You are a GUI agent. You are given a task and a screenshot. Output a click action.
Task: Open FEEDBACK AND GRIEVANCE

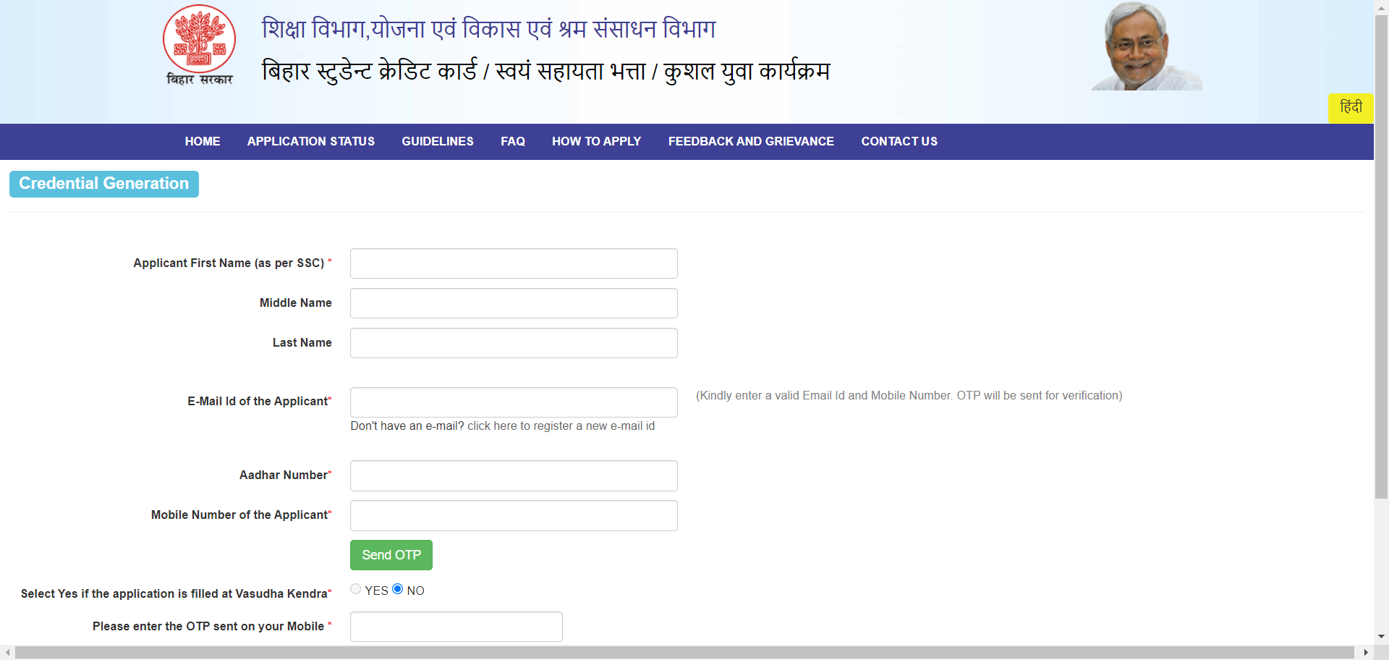[751, 141]
